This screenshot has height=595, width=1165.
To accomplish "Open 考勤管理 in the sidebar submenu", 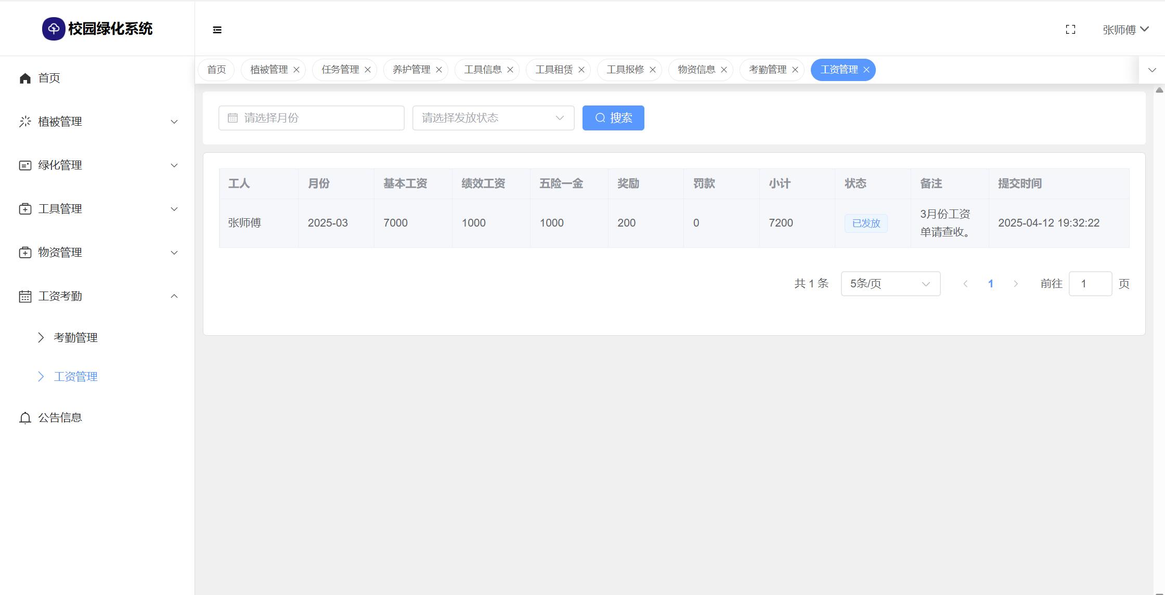I will (x=76, y=338).
